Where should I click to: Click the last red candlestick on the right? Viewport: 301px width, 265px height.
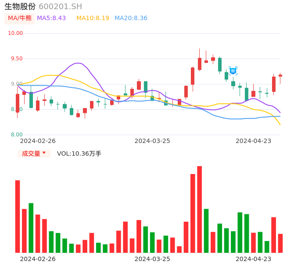pyautogui.click(x=280, y=76)
